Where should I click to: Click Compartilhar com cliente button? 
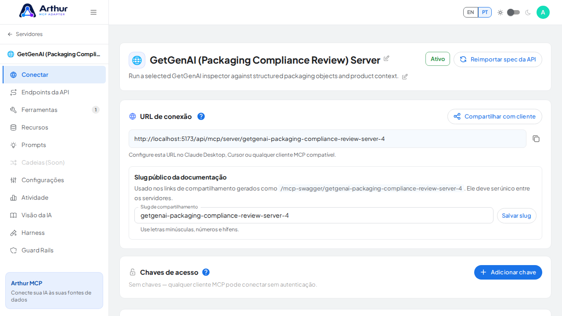coord(495,116)
